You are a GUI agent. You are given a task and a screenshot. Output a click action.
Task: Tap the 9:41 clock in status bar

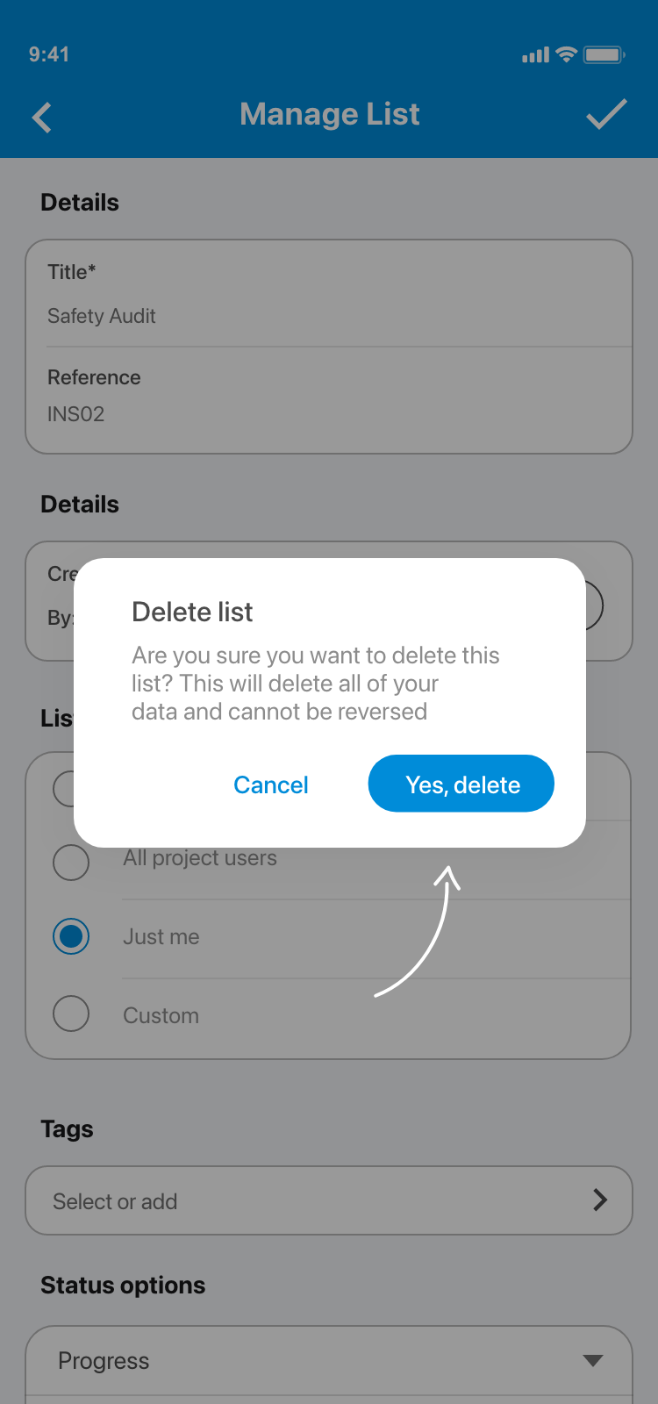(49, 54)
